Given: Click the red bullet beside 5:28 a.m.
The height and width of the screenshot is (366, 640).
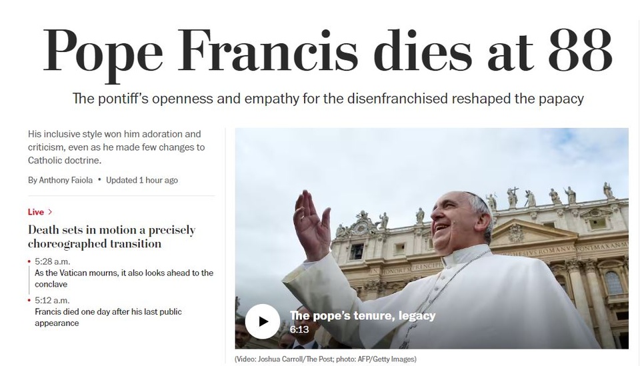Looking at the screenshot, I should pyautogui.click(x=29, y=261).
